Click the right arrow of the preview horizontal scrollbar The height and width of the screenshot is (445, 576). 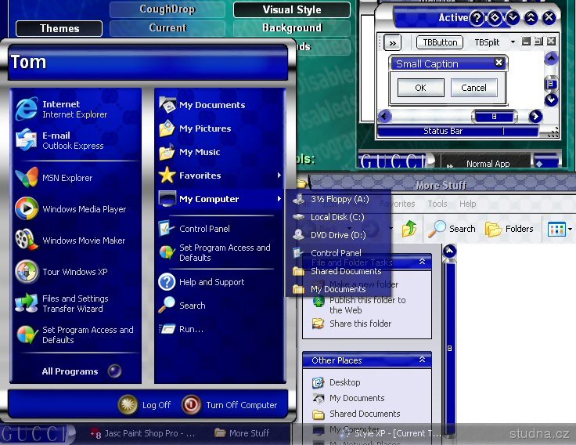point(535,117)
